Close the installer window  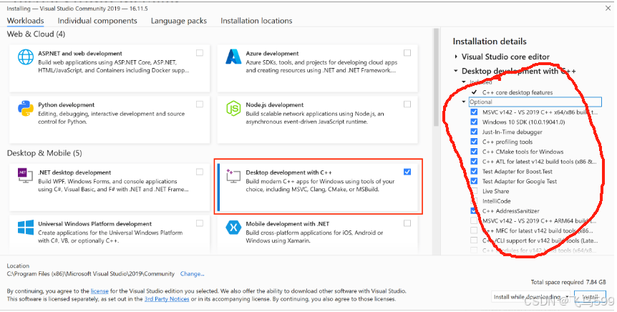pos(608,8)
